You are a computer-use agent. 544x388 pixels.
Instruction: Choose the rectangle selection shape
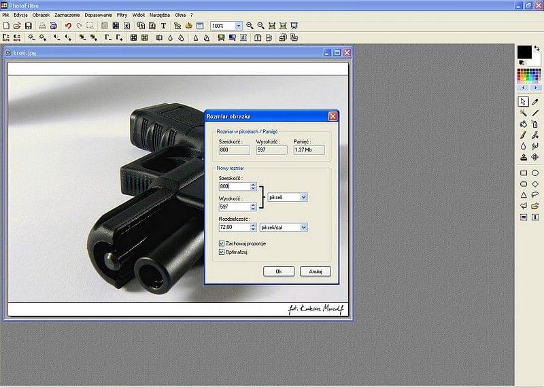(524, 173)
